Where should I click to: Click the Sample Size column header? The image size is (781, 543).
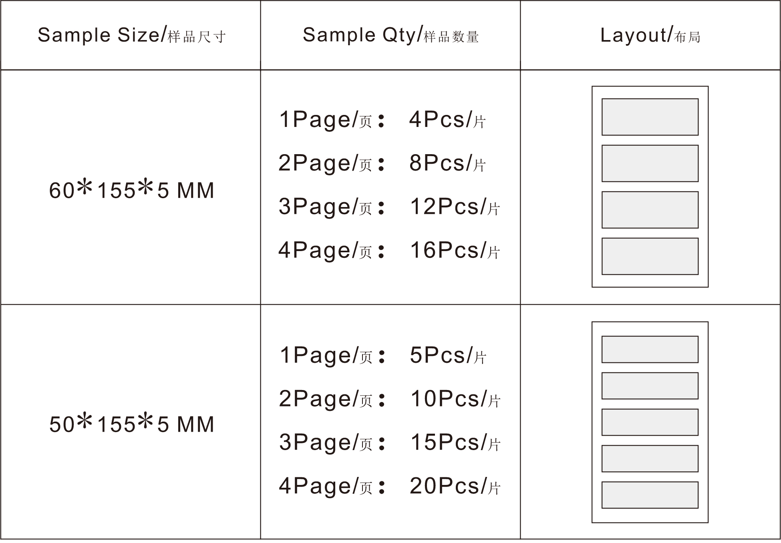point(131,35)
